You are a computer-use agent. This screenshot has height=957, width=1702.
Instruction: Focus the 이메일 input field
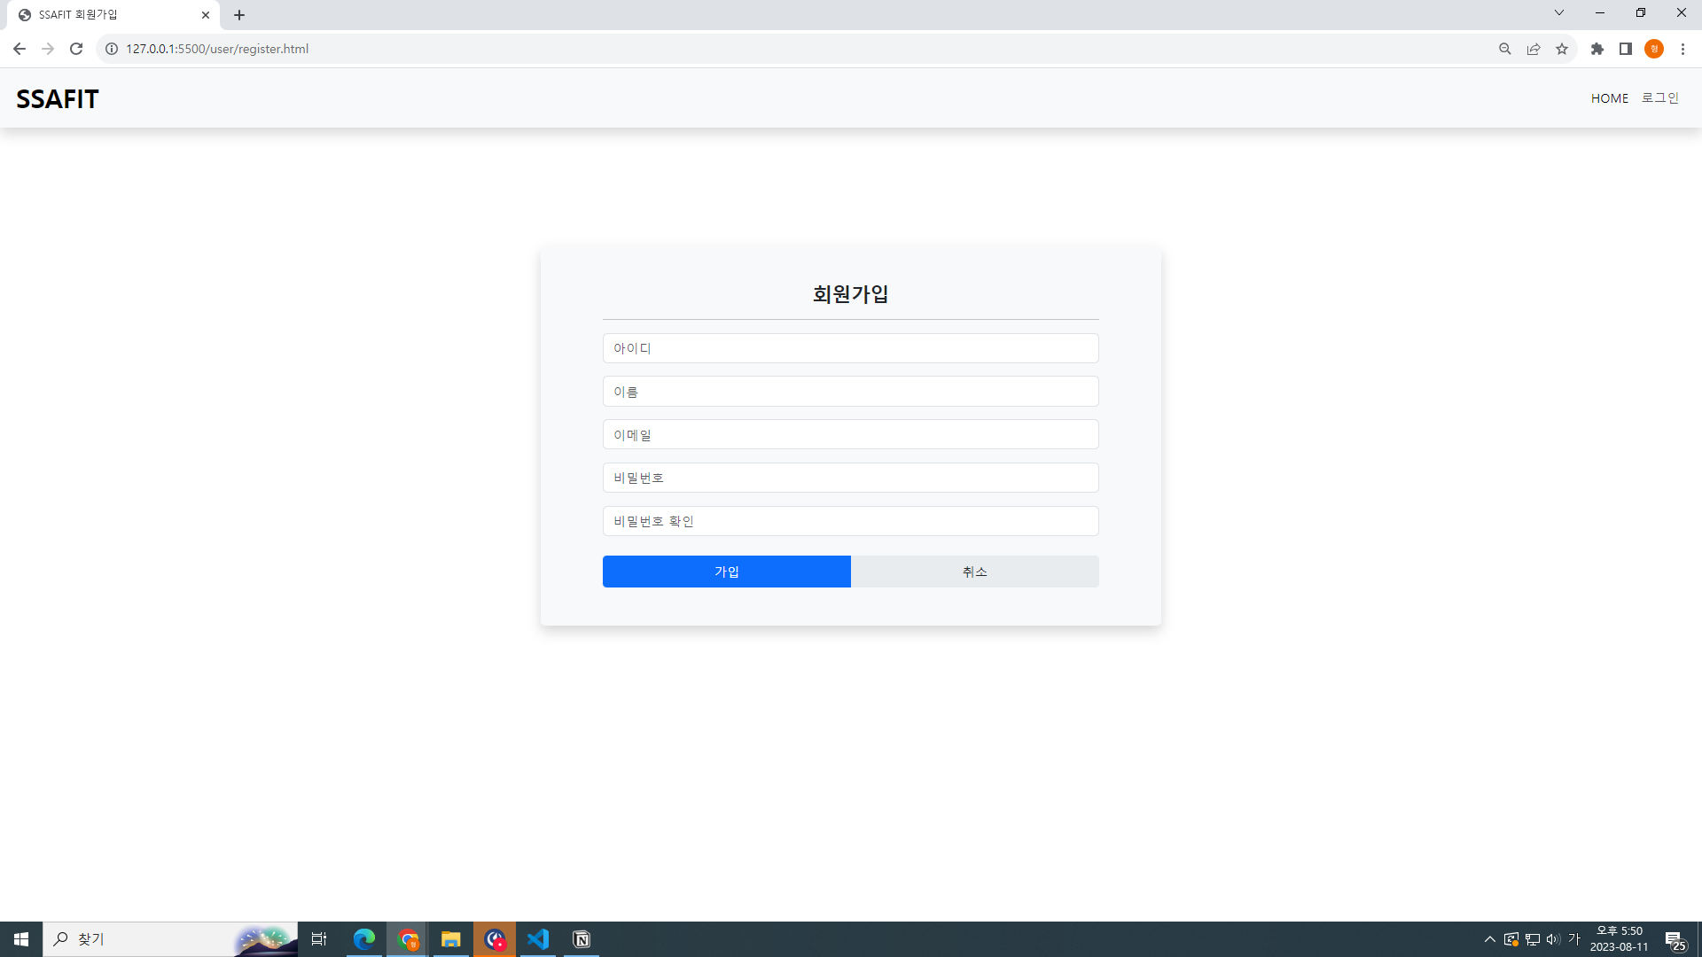[x=851, y=435]
